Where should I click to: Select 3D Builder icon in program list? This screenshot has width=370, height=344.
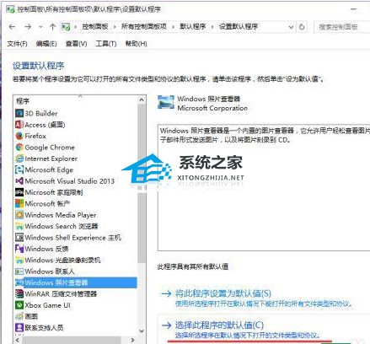tap(19, 113)
